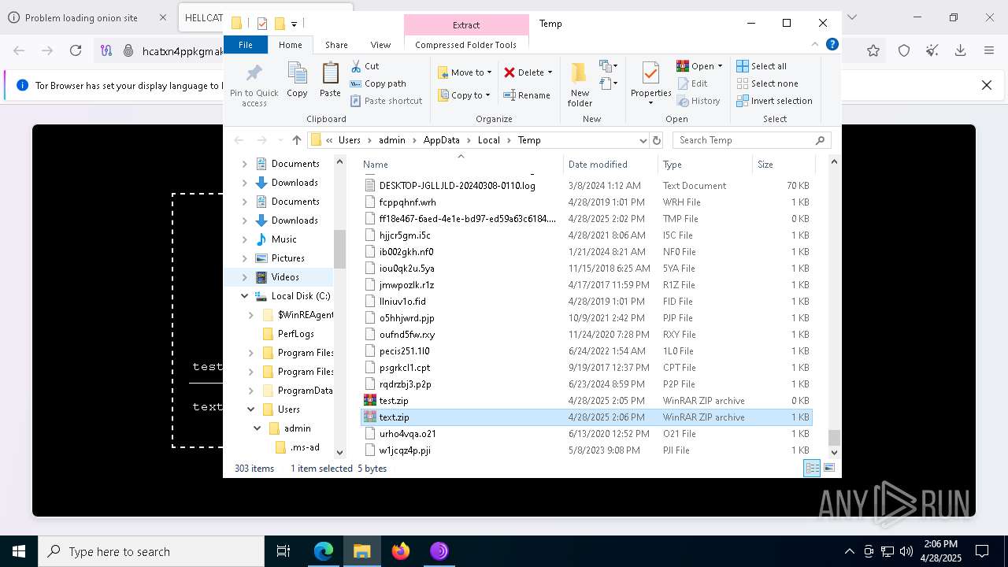This screenshot has height=567, width=1008.
Task: Switch to large icons view
Action: pos(829,469)
